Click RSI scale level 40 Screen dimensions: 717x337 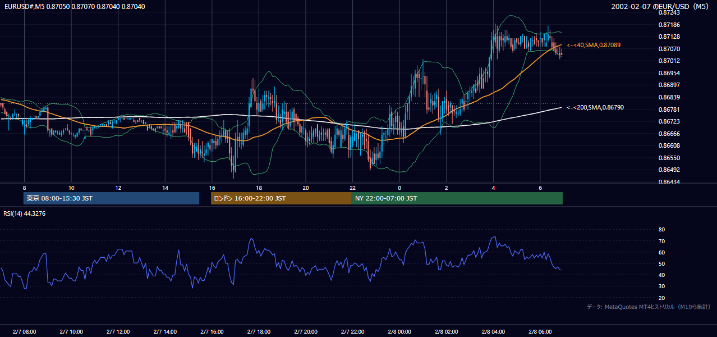tap(661, 275)
